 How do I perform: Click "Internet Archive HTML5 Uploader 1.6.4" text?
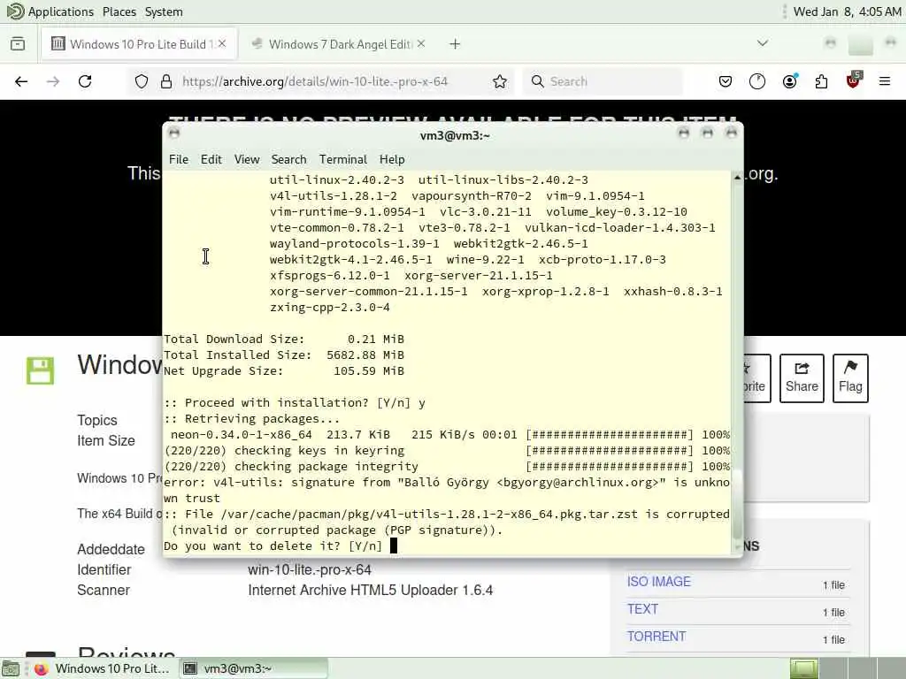[371, 590]
